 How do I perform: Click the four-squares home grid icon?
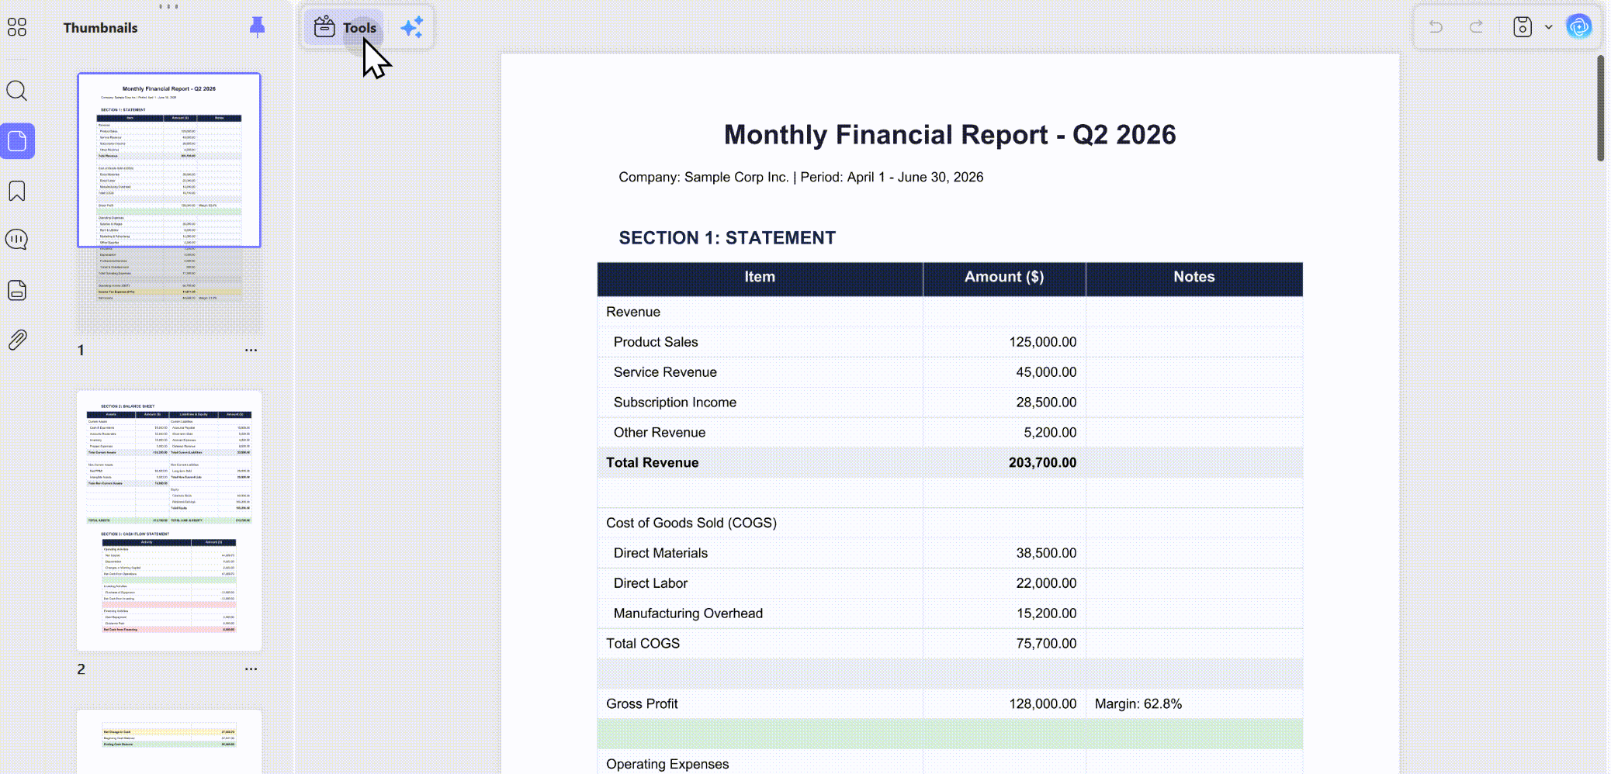(17, 27)
